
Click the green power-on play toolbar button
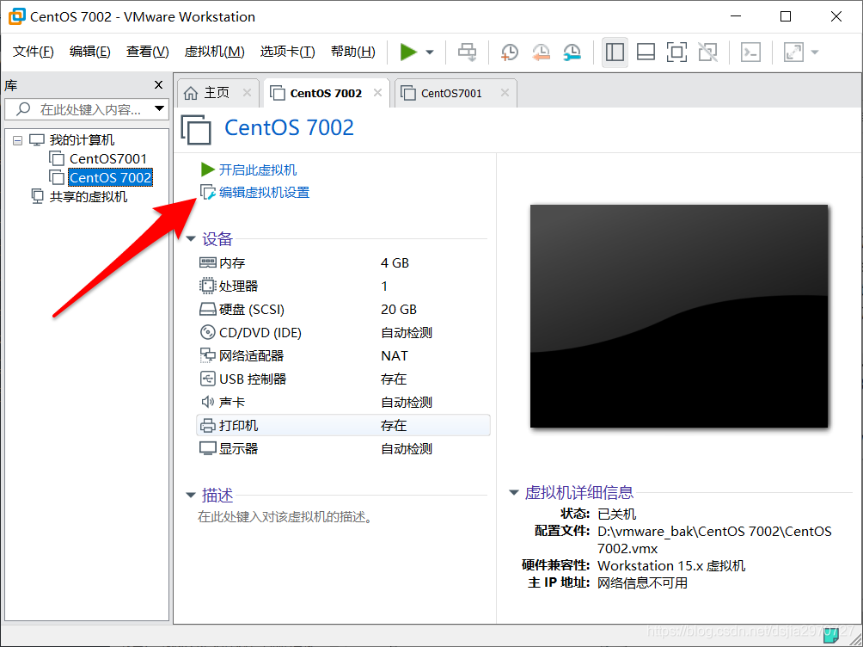407,52
